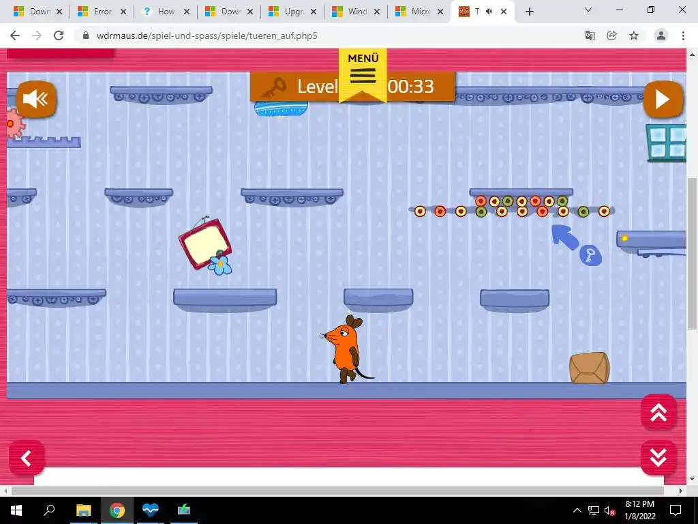Screen dimensions: 698x524
Task: Close the Error tab
Action: click(123, 12)
